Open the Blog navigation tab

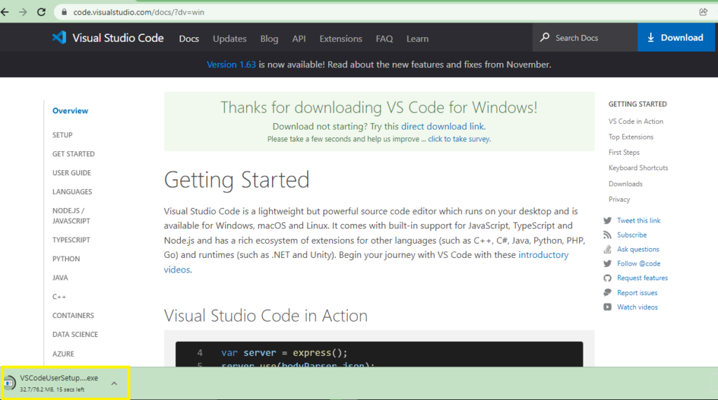coord(269,39)
